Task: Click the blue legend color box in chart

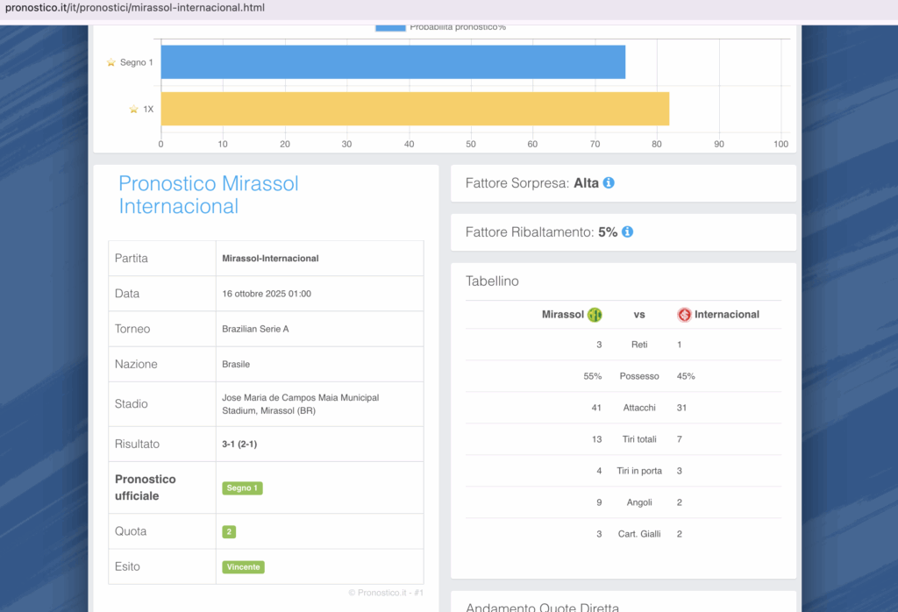Action: pos(390,27)
